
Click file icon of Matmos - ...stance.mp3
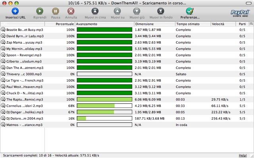coord(3,125)
